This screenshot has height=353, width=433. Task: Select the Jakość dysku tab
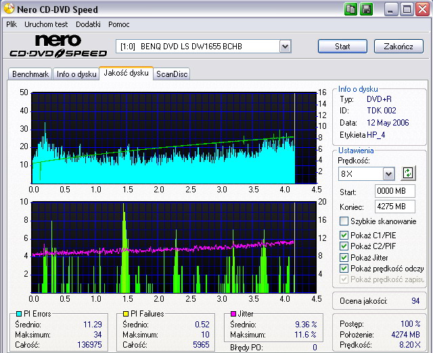coord(127,73)
